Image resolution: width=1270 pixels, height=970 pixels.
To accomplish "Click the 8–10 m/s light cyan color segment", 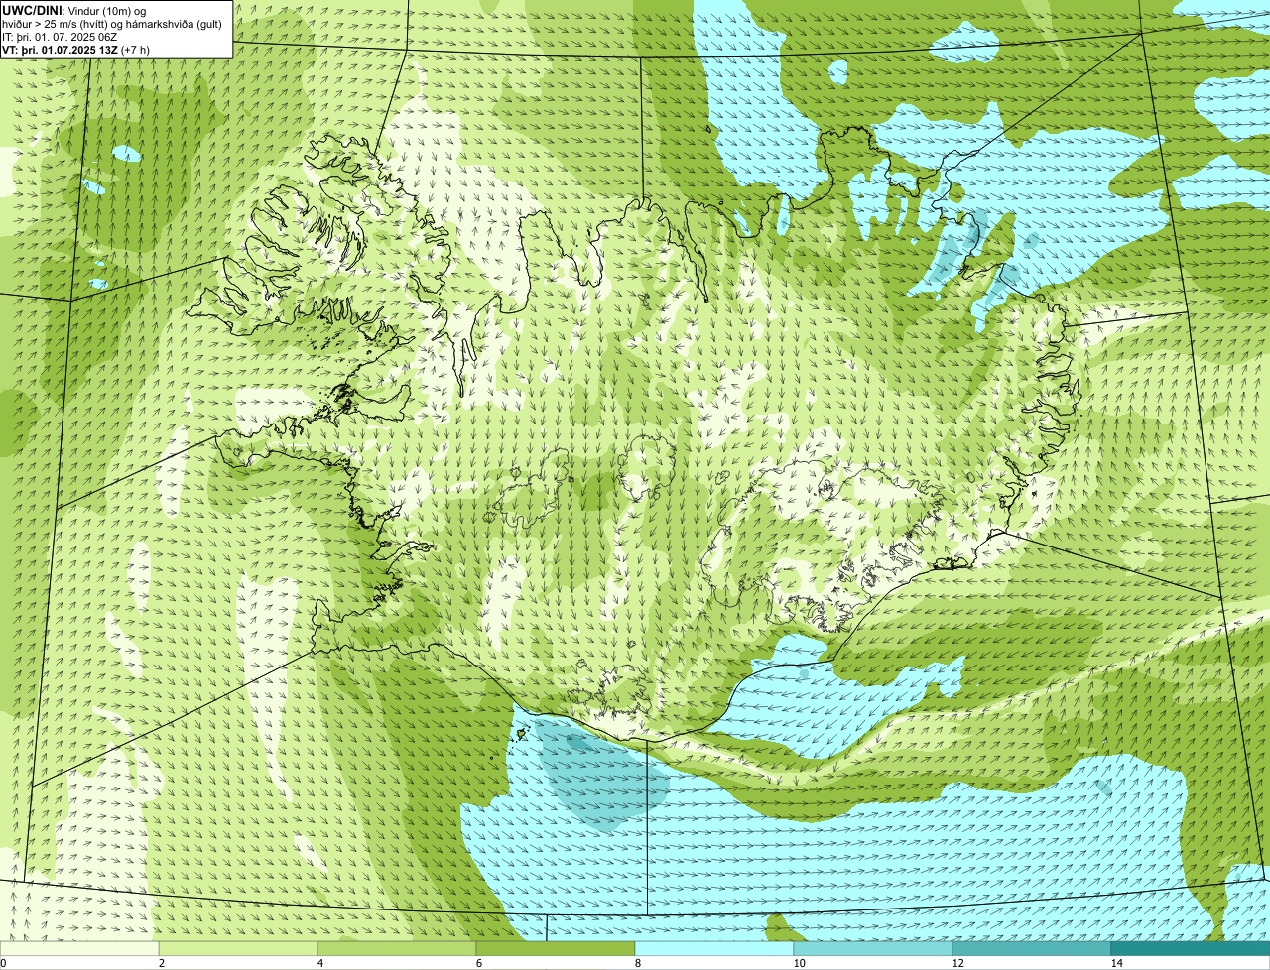I will click(x=714, y=948).
